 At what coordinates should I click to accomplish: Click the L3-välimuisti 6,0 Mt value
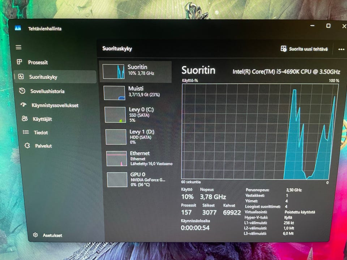pyautogui.click(x=288, y=234)
